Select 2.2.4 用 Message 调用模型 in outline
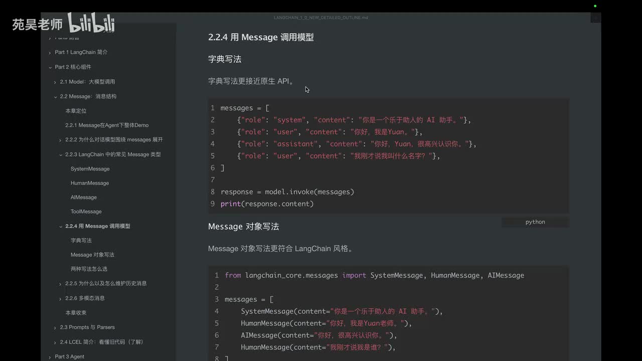Image resolution: width=642 pixels, height=361 pixels. pyautogui.click(x=98, y=226)
